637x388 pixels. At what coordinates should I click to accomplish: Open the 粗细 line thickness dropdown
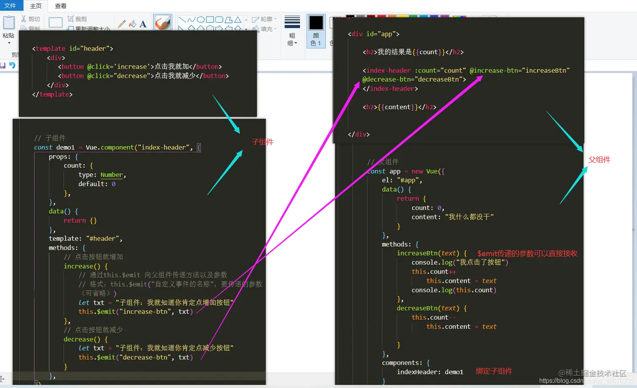[x=292, y=31]
